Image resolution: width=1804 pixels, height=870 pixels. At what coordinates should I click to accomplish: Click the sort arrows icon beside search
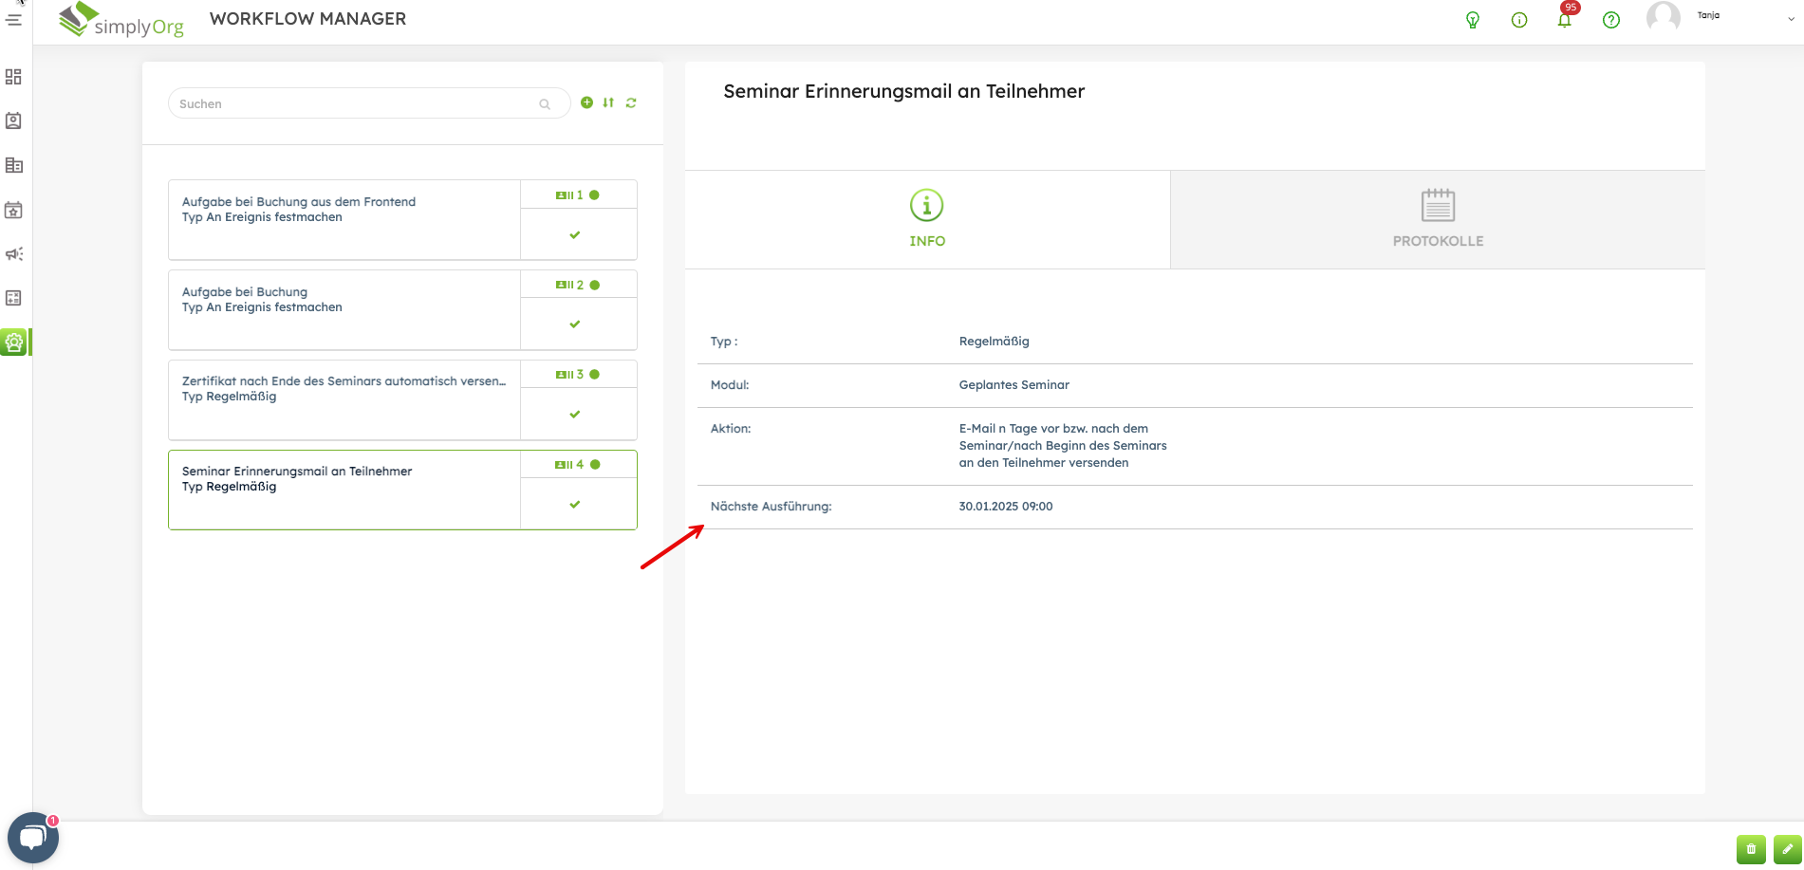(608, 102)
